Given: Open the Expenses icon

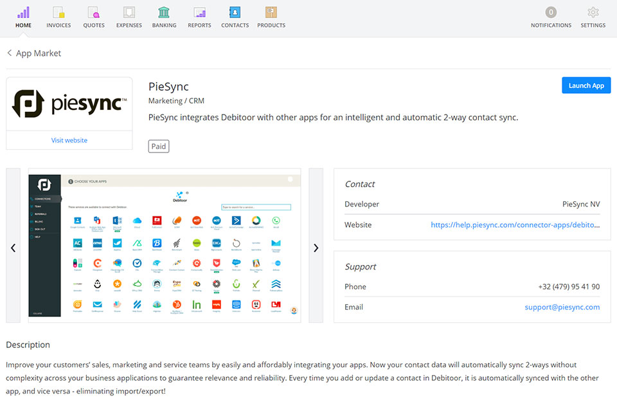Looking at the screenshot, I should [x=129, y=13].
